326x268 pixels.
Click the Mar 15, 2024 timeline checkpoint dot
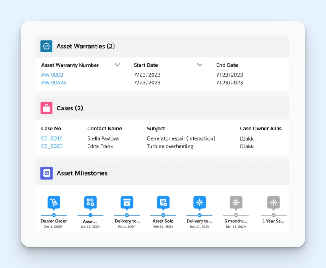pyautogui.click(x=236, y=215)
